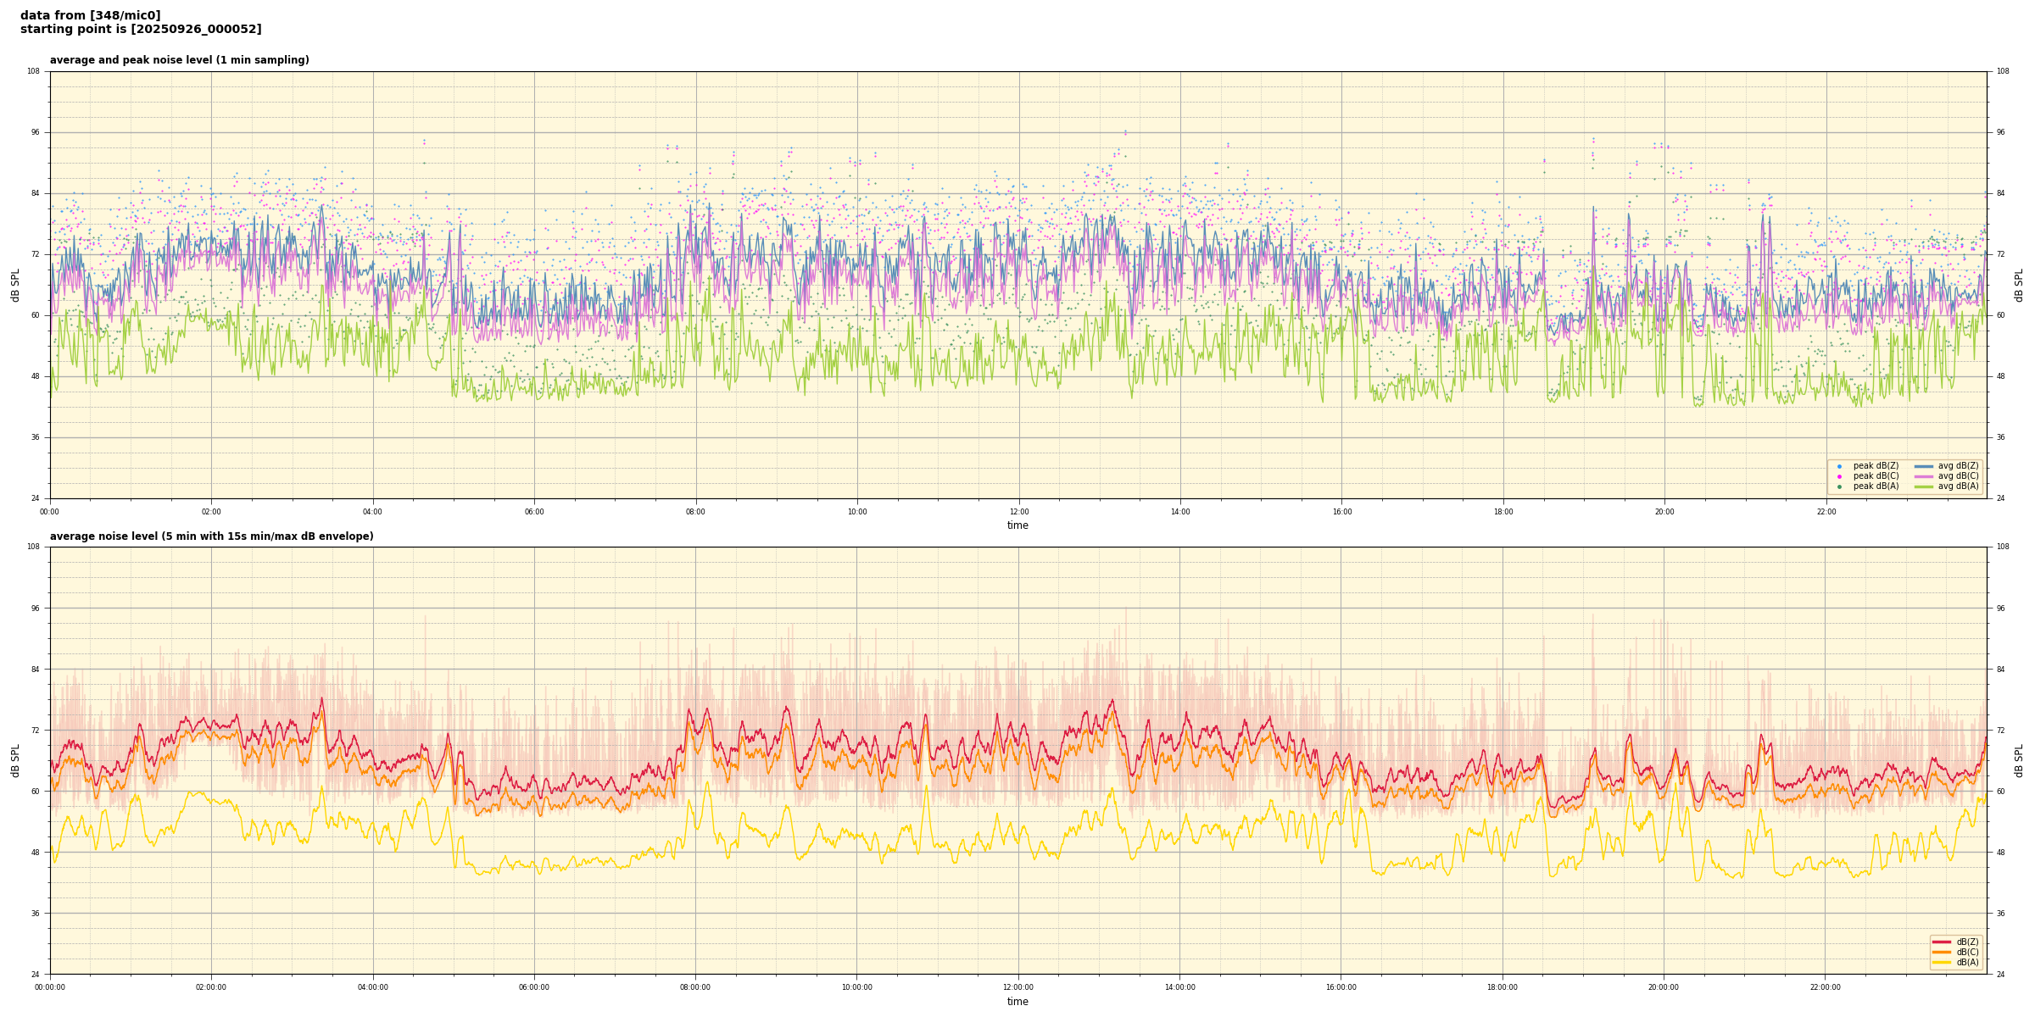Image resolution: width=2035 pixels, height=1017 pixels.
Task: Click the 96 tick on top chart's left axis
Action: (x=35, y=132)
